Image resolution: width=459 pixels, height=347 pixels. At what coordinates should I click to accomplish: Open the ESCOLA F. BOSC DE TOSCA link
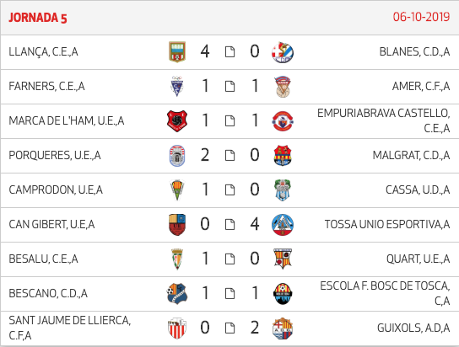tap(385, 293)
